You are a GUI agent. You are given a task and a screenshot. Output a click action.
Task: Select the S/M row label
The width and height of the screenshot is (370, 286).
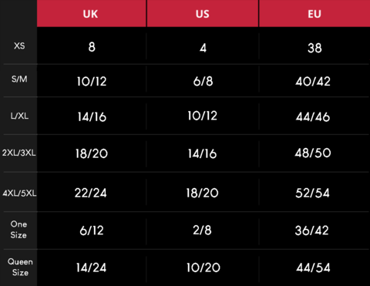(19, 79)
